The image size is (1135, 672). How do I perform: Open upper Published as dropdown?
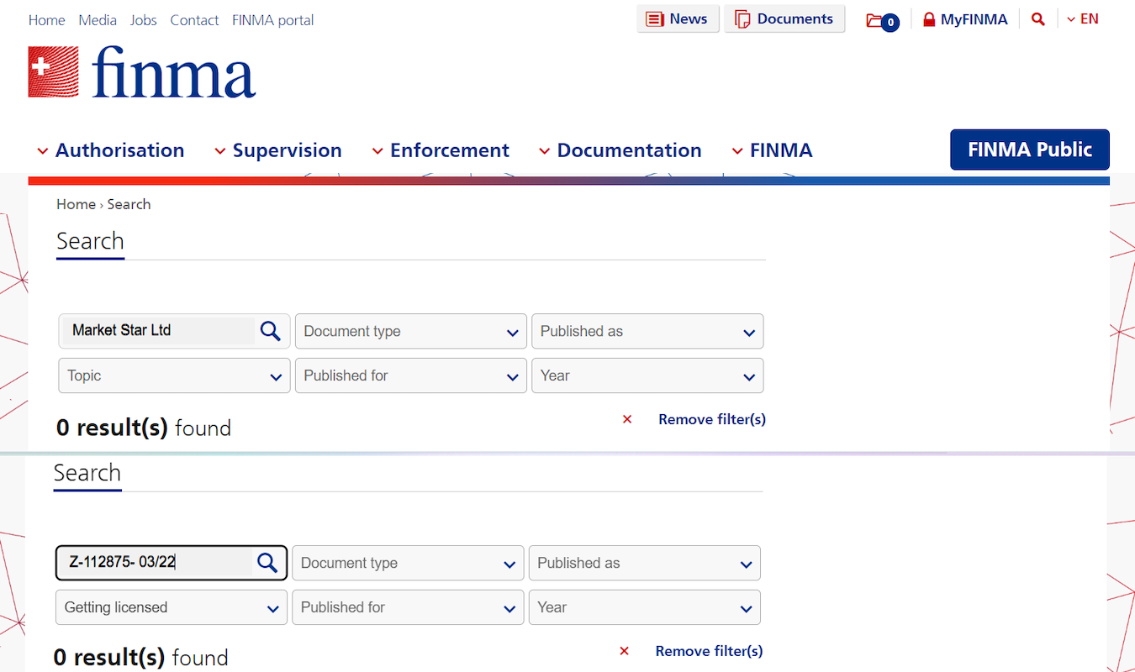[x=647, y=331]
